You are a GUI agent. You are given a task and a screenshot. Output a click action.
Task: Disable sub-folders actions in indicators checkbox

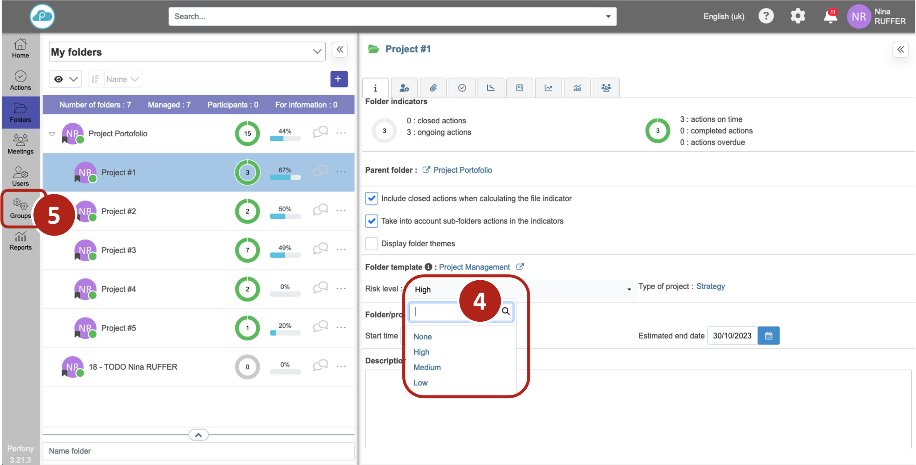click(x=371, y=221)
